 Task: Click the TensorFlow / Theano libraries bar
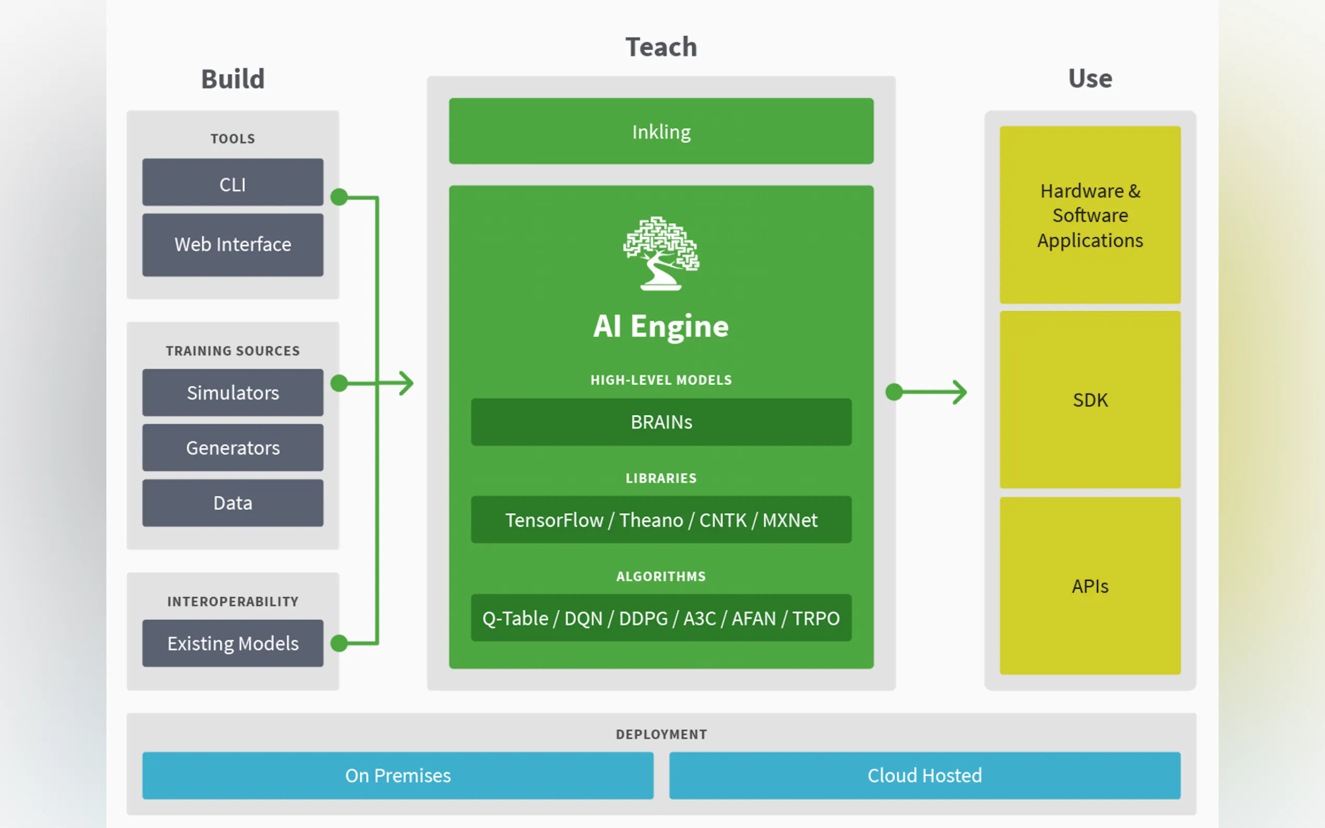[x=661, y=520]
